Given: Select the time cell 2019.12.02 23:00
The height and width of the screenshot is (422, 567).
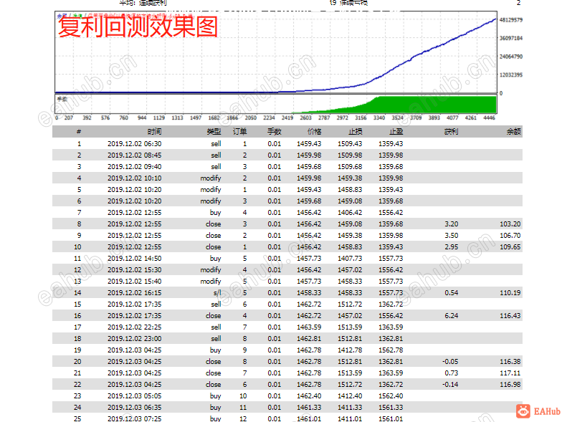Looking at the screenshot, I should pos(135,339).
